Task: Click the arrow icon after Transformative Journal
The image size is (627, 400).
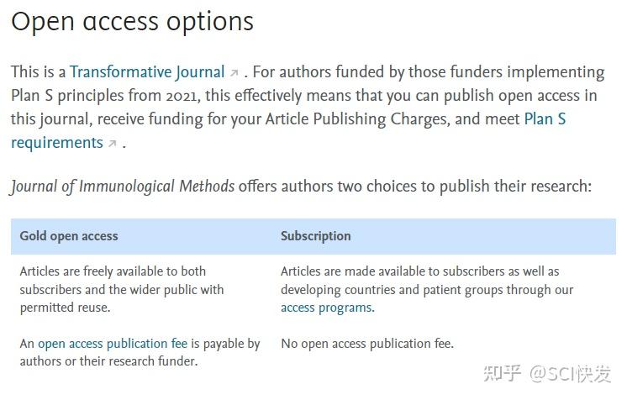Action: [x=234, y=73]
